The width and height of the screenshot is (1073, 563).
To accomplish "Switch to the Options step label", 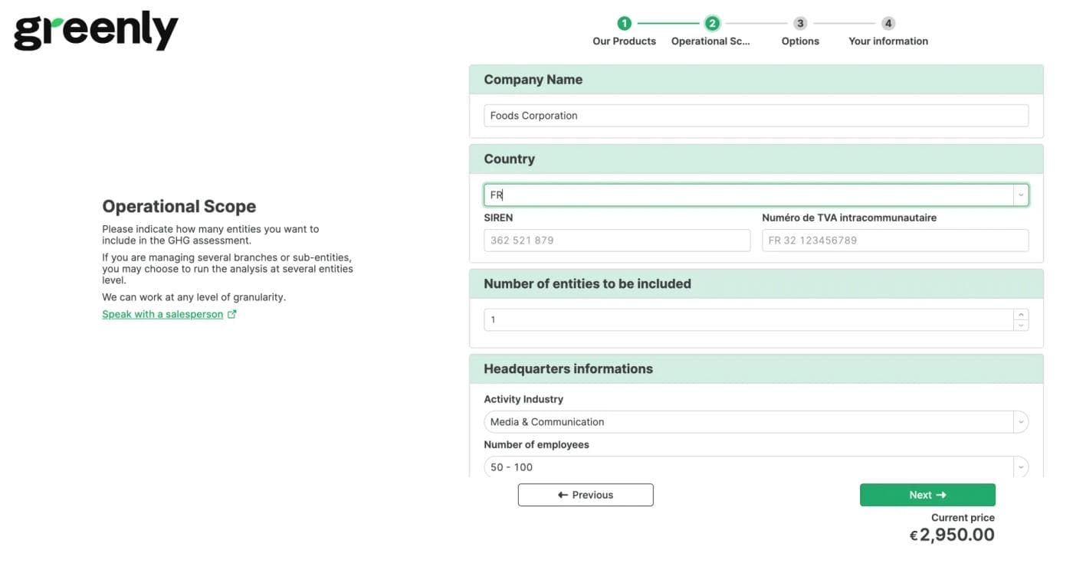I will click(799, 41).
